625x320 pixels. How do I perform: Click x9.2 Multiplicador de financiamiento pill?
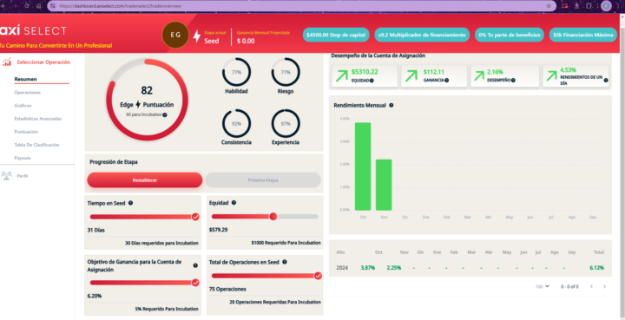pyautogui.click(x=422, y=35)
